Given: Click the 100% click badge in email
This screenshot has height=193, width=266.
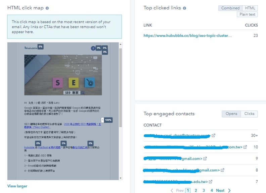Looking at the screenshot, I should click(108, 120).
